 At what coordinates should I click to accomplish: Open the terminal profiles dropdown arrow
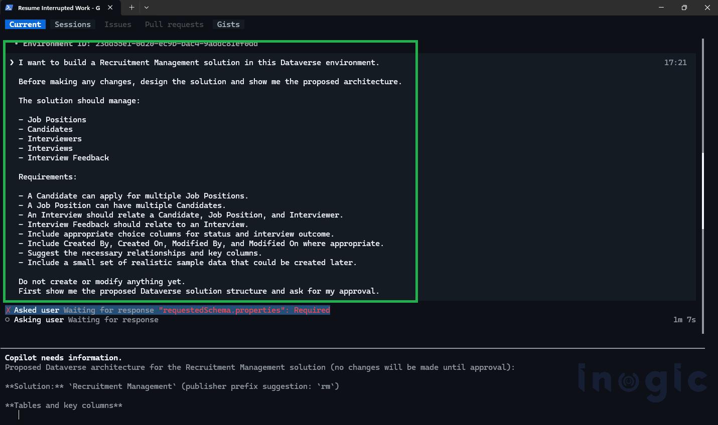coord(147,8)
